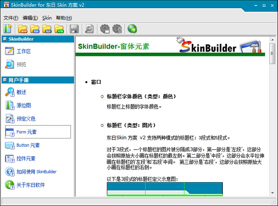Click the first gear build icon

tap(105, 29)
